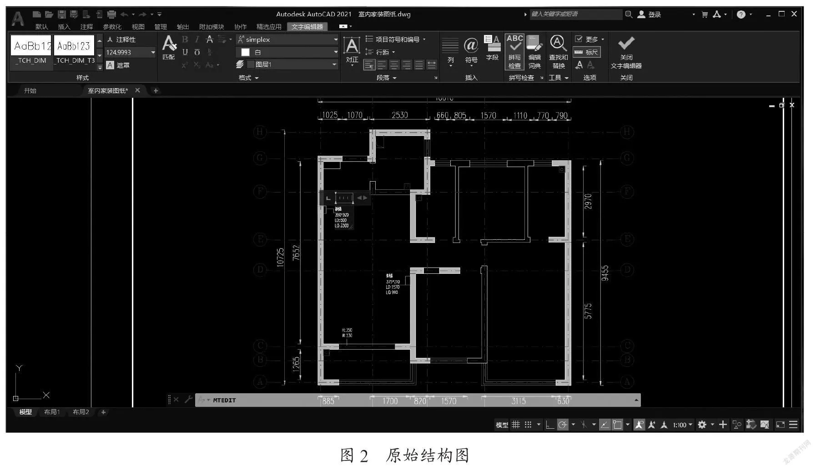The height and width of the screenshot is (470, 816).
Task: Select the _TCH_DIM text style
Action: click(x=31, y=50)
